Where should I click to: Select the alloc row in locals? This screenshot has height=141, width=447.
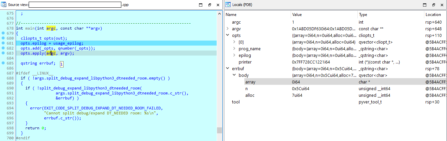[x=250, y=95]
